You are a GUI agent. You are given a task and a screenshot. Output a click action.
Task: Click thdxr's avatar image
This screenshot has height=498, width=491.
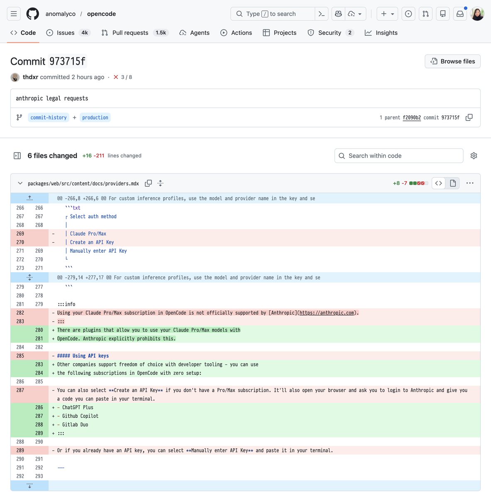(x=15, y=77)
